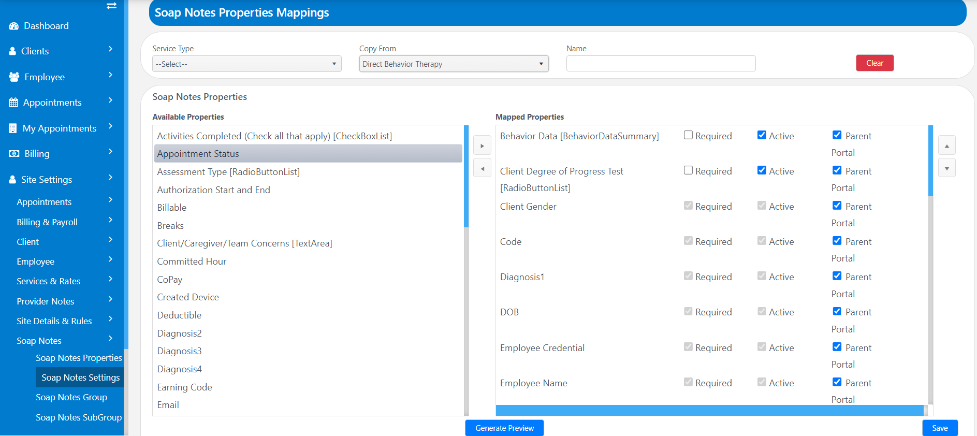The height and width of the screenshot is (436, 977).
Task: Check Required for Behavior Data
Action: coord(688,135)
